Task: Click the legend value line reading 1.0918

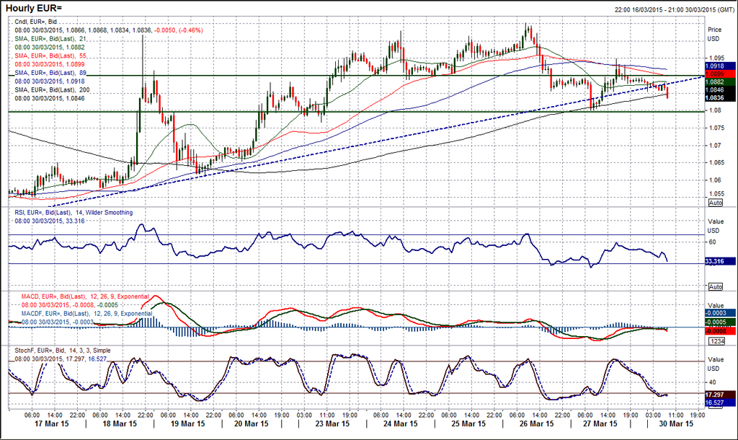Action: (50, 81)
